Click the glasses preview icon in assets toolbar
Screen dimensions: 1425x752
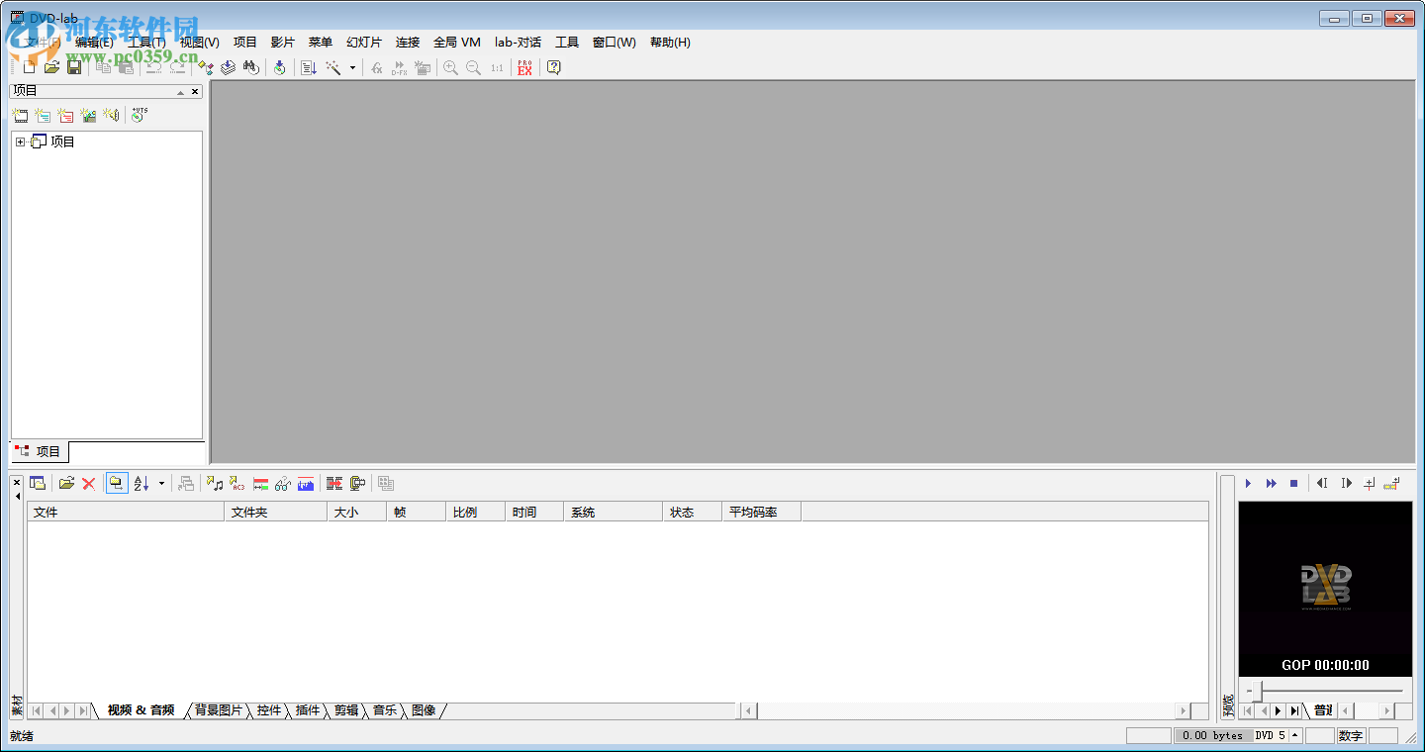pyautogui.click(x=283, y=483)
